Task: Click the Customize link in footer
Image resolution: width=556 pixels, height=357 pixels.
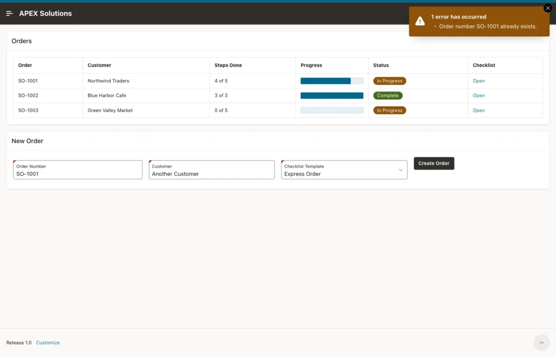Action: pyautogui.click(x=48, y=342)
